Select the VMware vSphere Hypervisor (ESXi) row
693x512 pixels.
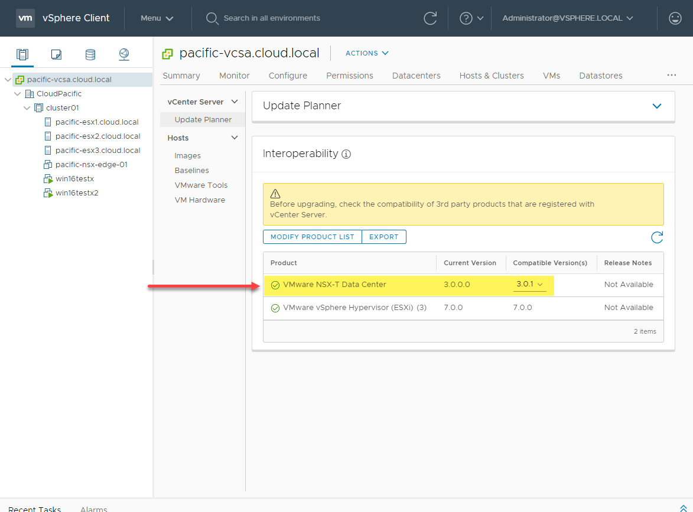coord(463,308)
